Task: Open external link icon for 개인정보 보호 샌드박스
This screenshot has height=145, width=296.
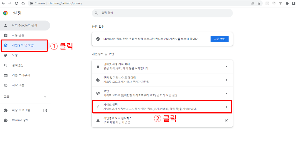Action: point(227,120)
